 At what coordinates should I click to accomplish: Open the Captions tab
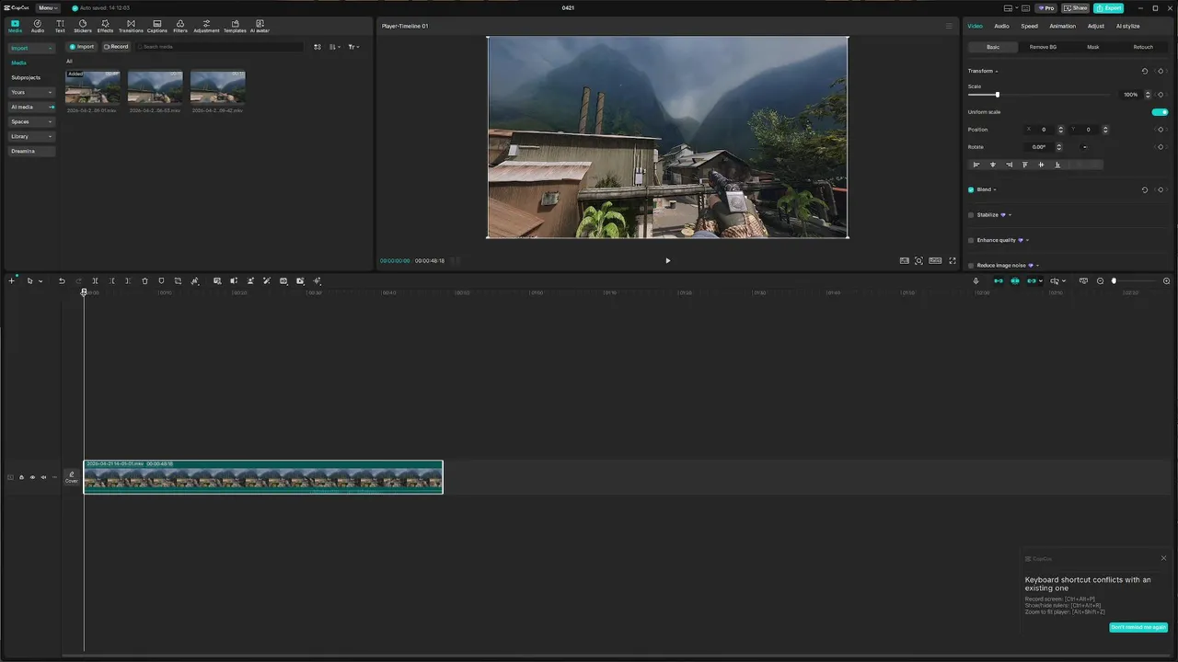[157, 26]
